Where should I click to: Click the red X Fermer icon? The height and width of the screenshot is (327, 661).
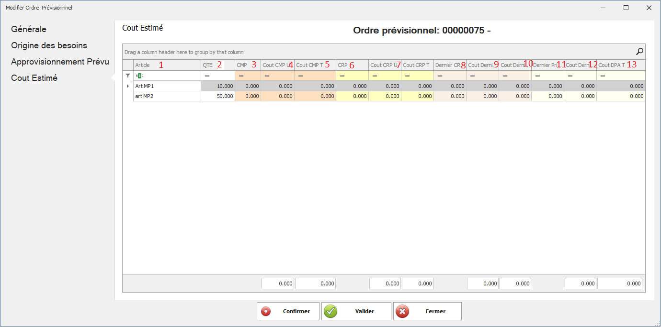coord(403,311)
